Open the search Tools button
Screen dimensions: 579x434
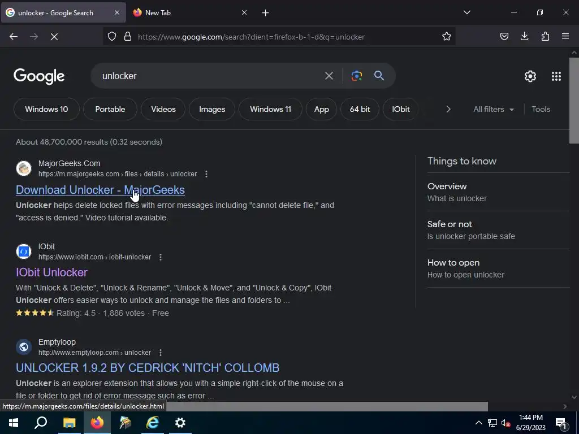pos(541,109)
